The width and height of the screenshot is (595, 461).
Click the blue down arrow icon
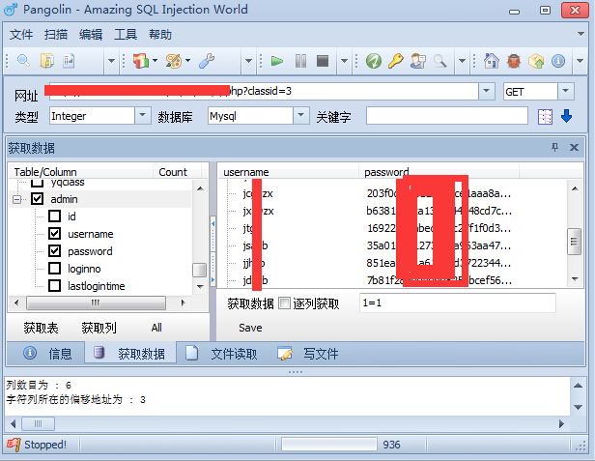[567, 116]
